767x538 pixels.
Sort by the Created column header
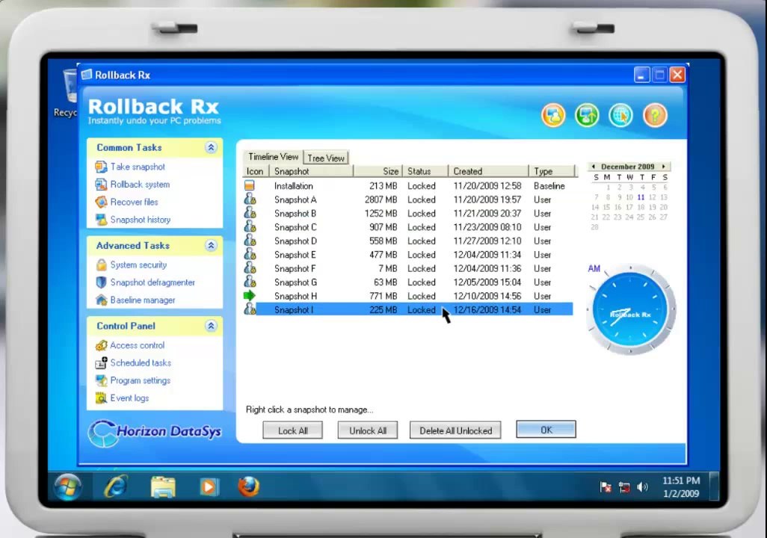[x=489, y=171]
